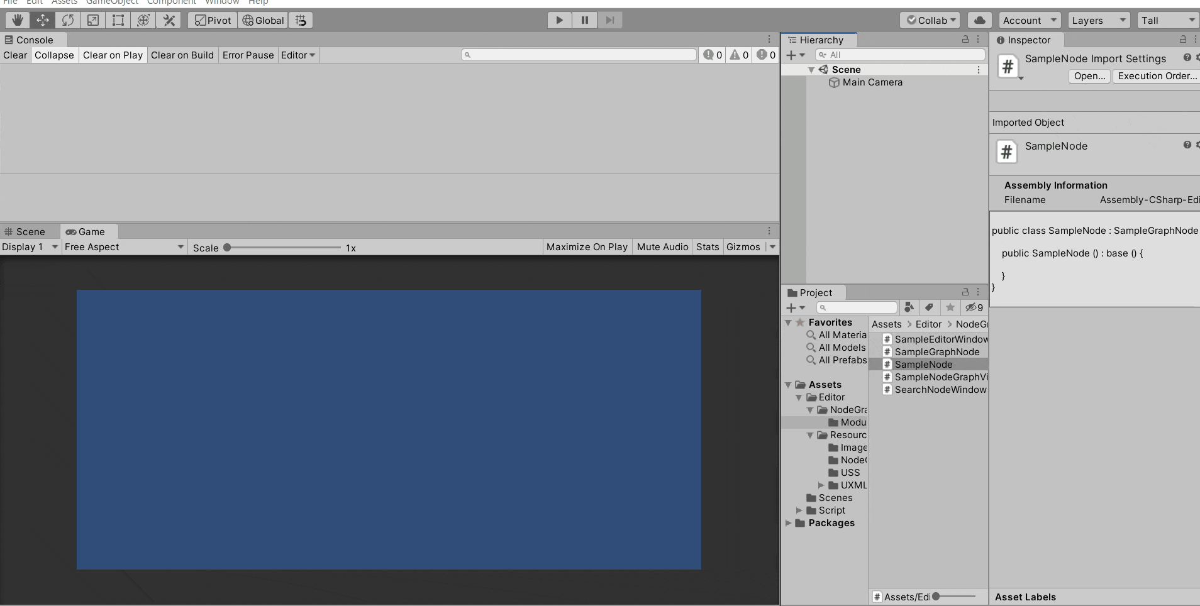
Task: Show info messages count toggle
Action: tap(713, 55)
